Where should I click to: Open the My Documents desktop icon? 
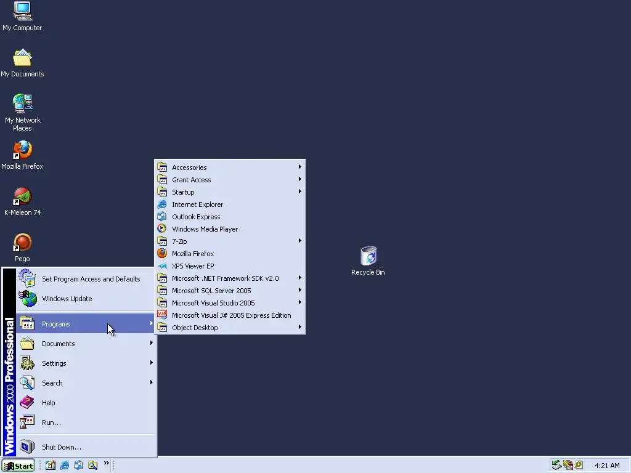[22, 63]
